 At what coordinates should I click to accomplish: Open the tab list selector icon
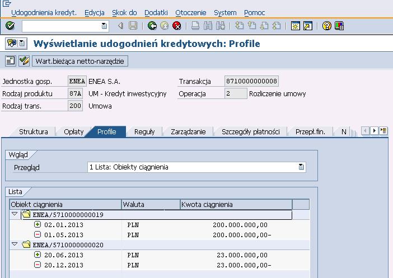383,130
